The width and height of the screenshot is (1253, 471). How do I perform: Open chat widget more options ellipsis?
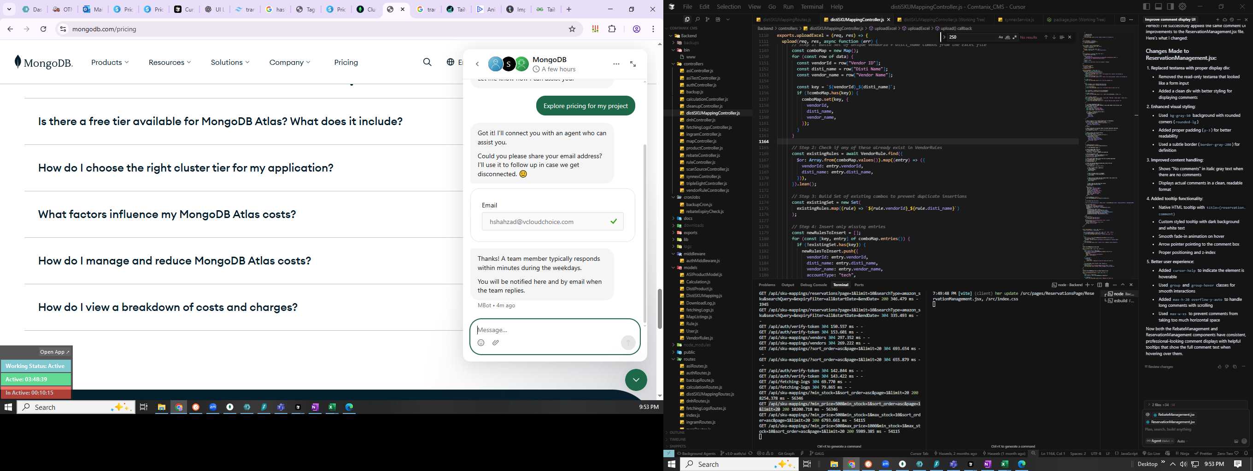(x=616, y=64)
